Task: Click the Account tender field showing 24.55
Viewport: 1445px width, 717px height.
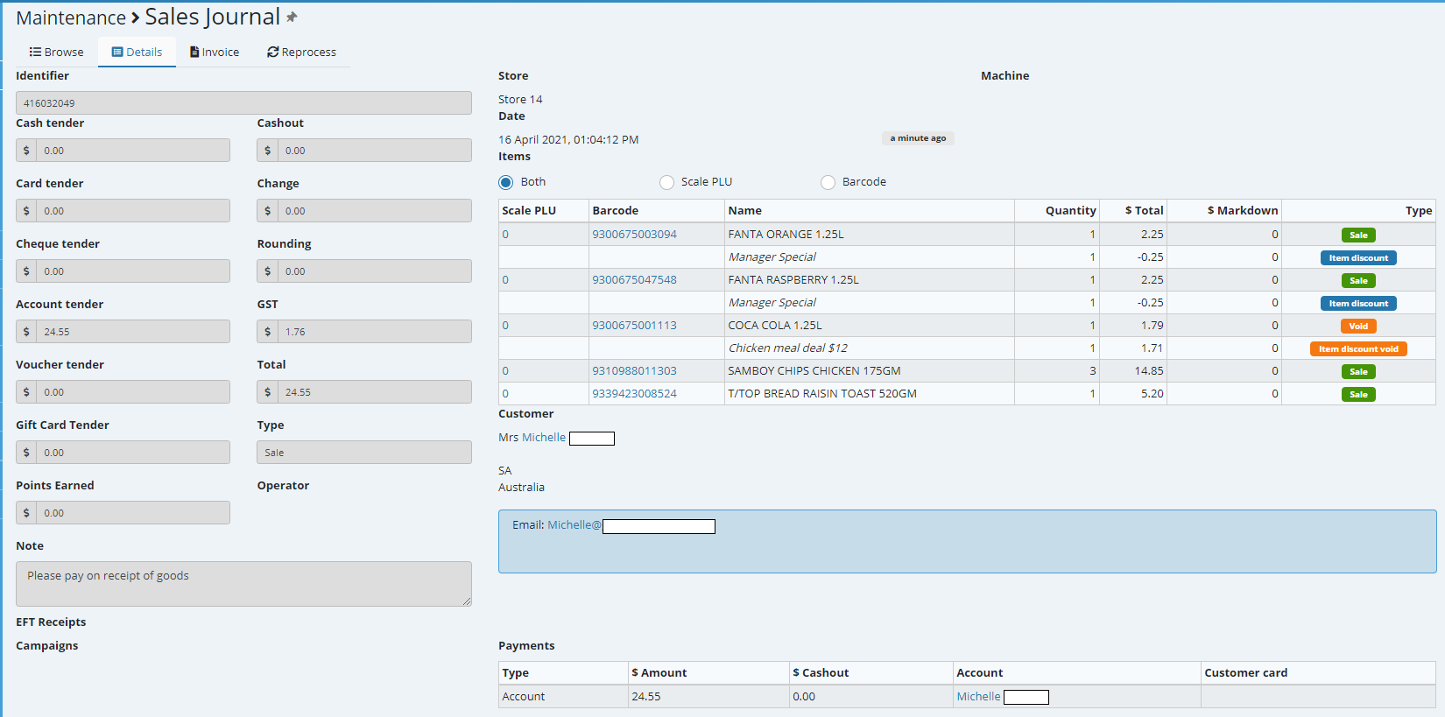Action: click(x=133, y=332)
